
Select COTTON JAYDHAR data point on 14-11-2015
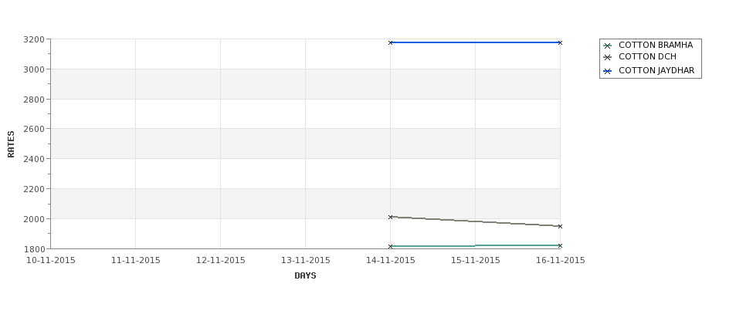coord(391,42)
